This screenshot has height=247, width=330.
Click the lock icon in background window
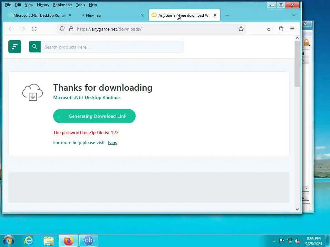click(307, 43)
